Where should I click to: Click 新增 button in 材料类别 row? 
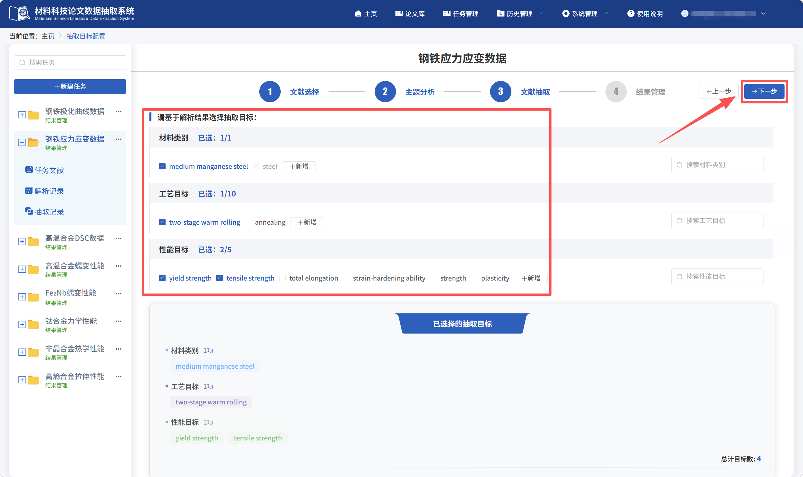pos(299,166)
